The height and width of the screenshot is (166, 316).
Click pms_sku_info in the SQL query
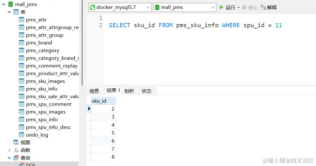coord(197,25)
